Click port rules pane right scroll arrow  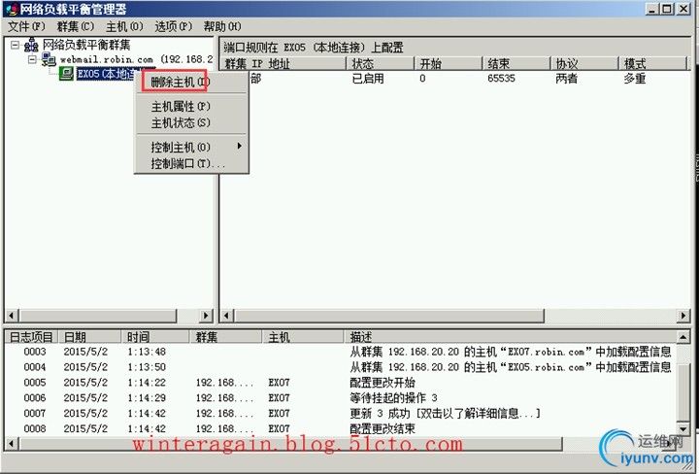[x=683, y=316]
